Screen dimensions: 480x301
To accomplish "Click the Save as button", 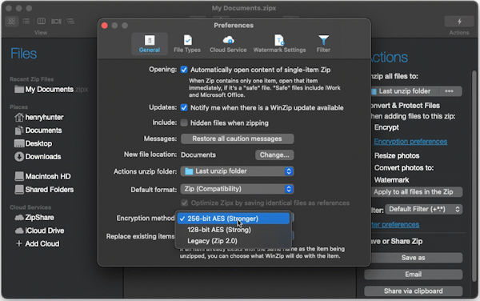I will [414, 258].
